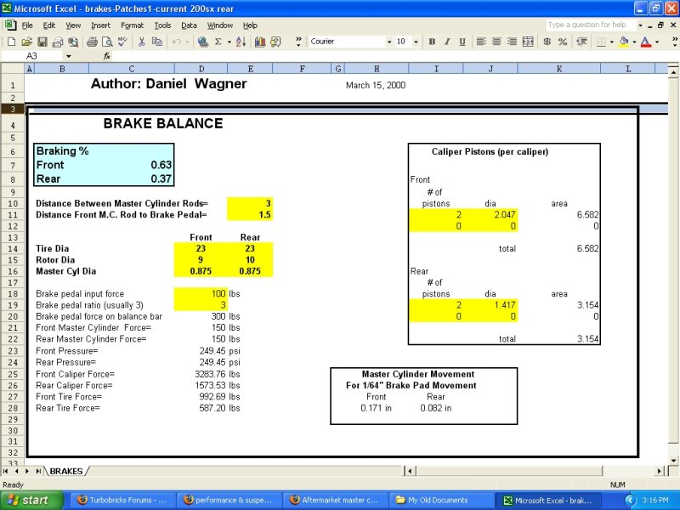Select row 18 header
This screenshot has height=510, width=680.
[x=13, y=294]
